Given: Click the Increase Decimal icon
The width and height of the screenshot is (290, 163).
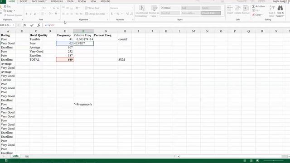Looking at the screenshot, I should coord(127,14).
